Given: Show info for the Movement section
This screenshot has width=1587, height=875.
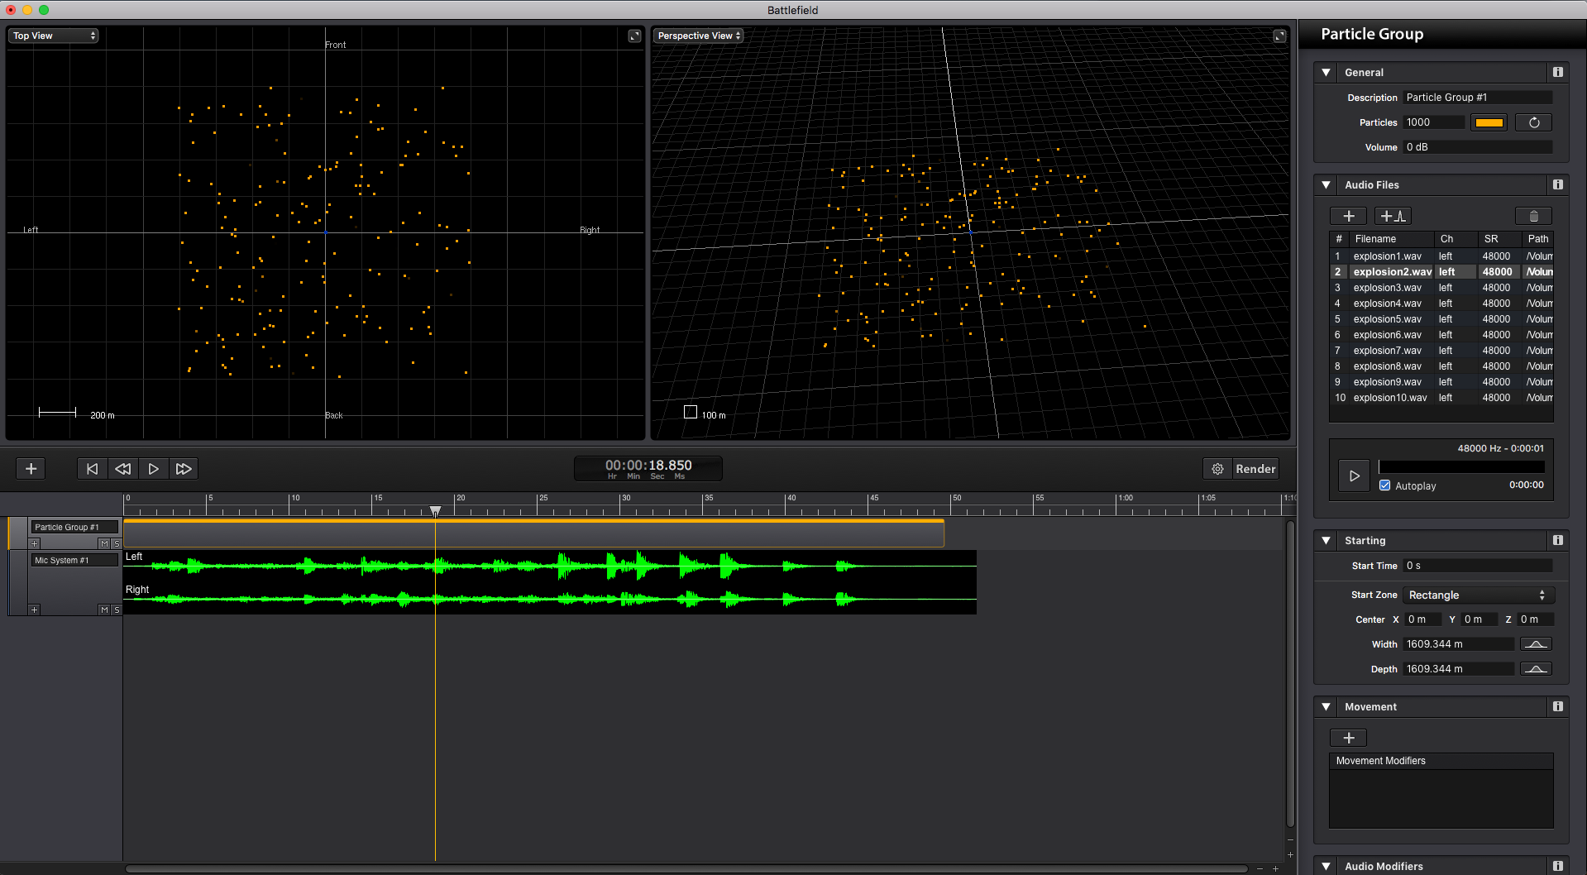Looking at the screenshot, I should pyautogui.click(x=1558, y=707).
